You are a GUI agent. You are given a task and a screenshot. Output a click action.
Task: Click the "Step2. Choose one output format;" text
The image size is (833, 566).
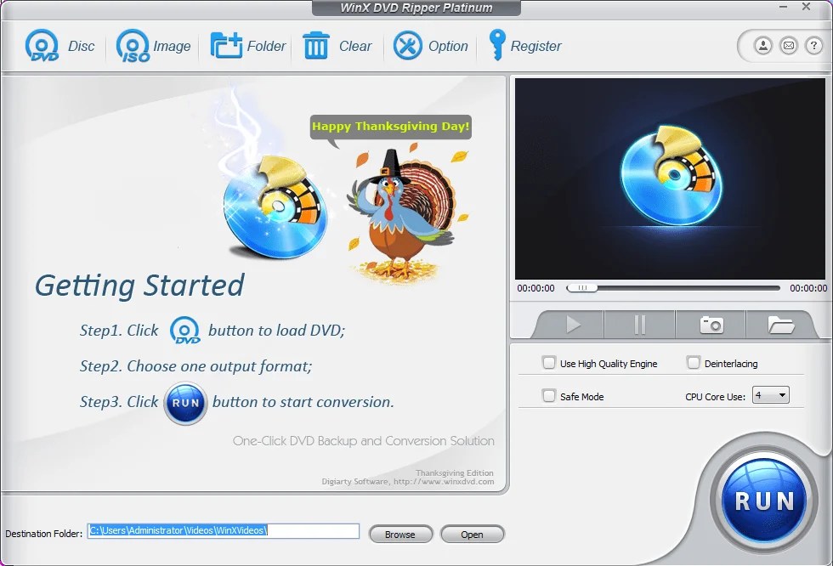click(196, 366)
